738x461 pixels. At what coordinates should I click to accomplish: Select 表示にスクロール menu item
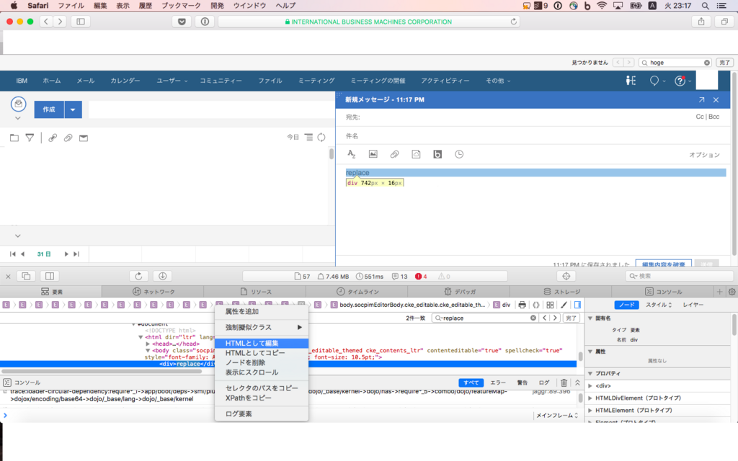pos(261,372)
